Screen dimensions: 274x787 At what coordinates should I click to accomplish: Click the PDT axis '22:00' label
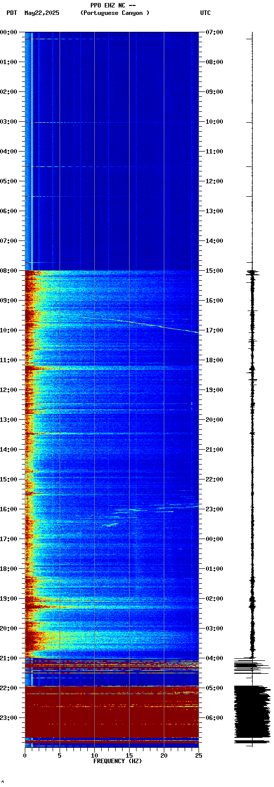point(8,688)
